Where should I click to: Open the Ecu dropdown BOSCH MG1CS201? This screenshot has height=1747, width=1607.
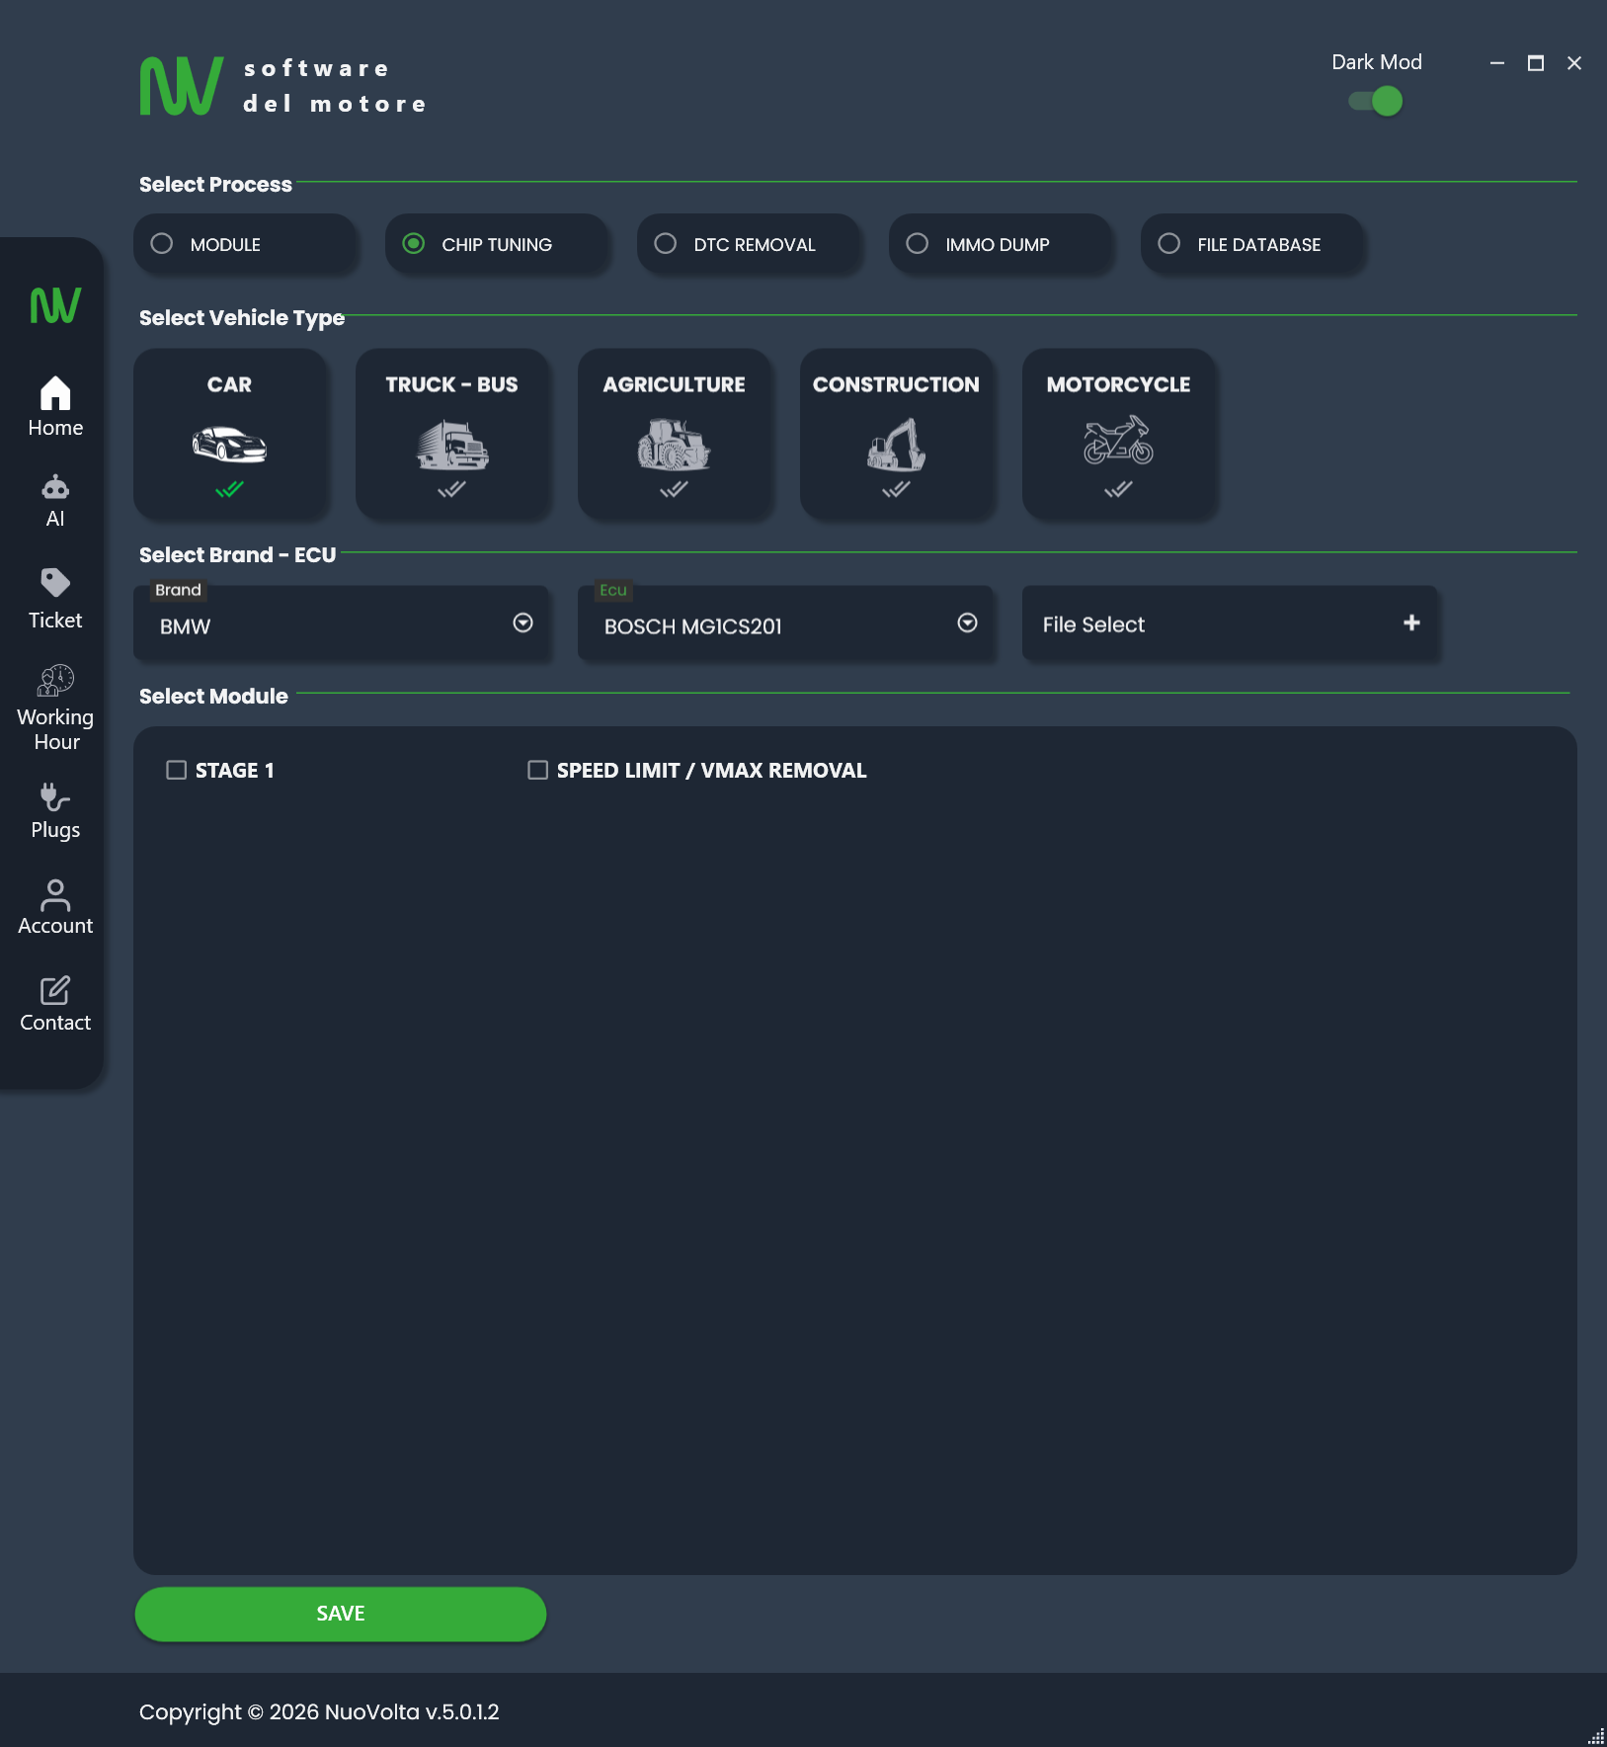(967, 623)
